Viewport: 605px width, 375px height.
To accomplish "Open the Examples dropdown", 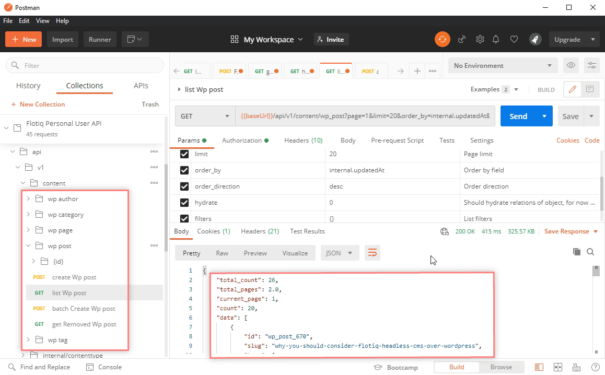I will point(494,89).
